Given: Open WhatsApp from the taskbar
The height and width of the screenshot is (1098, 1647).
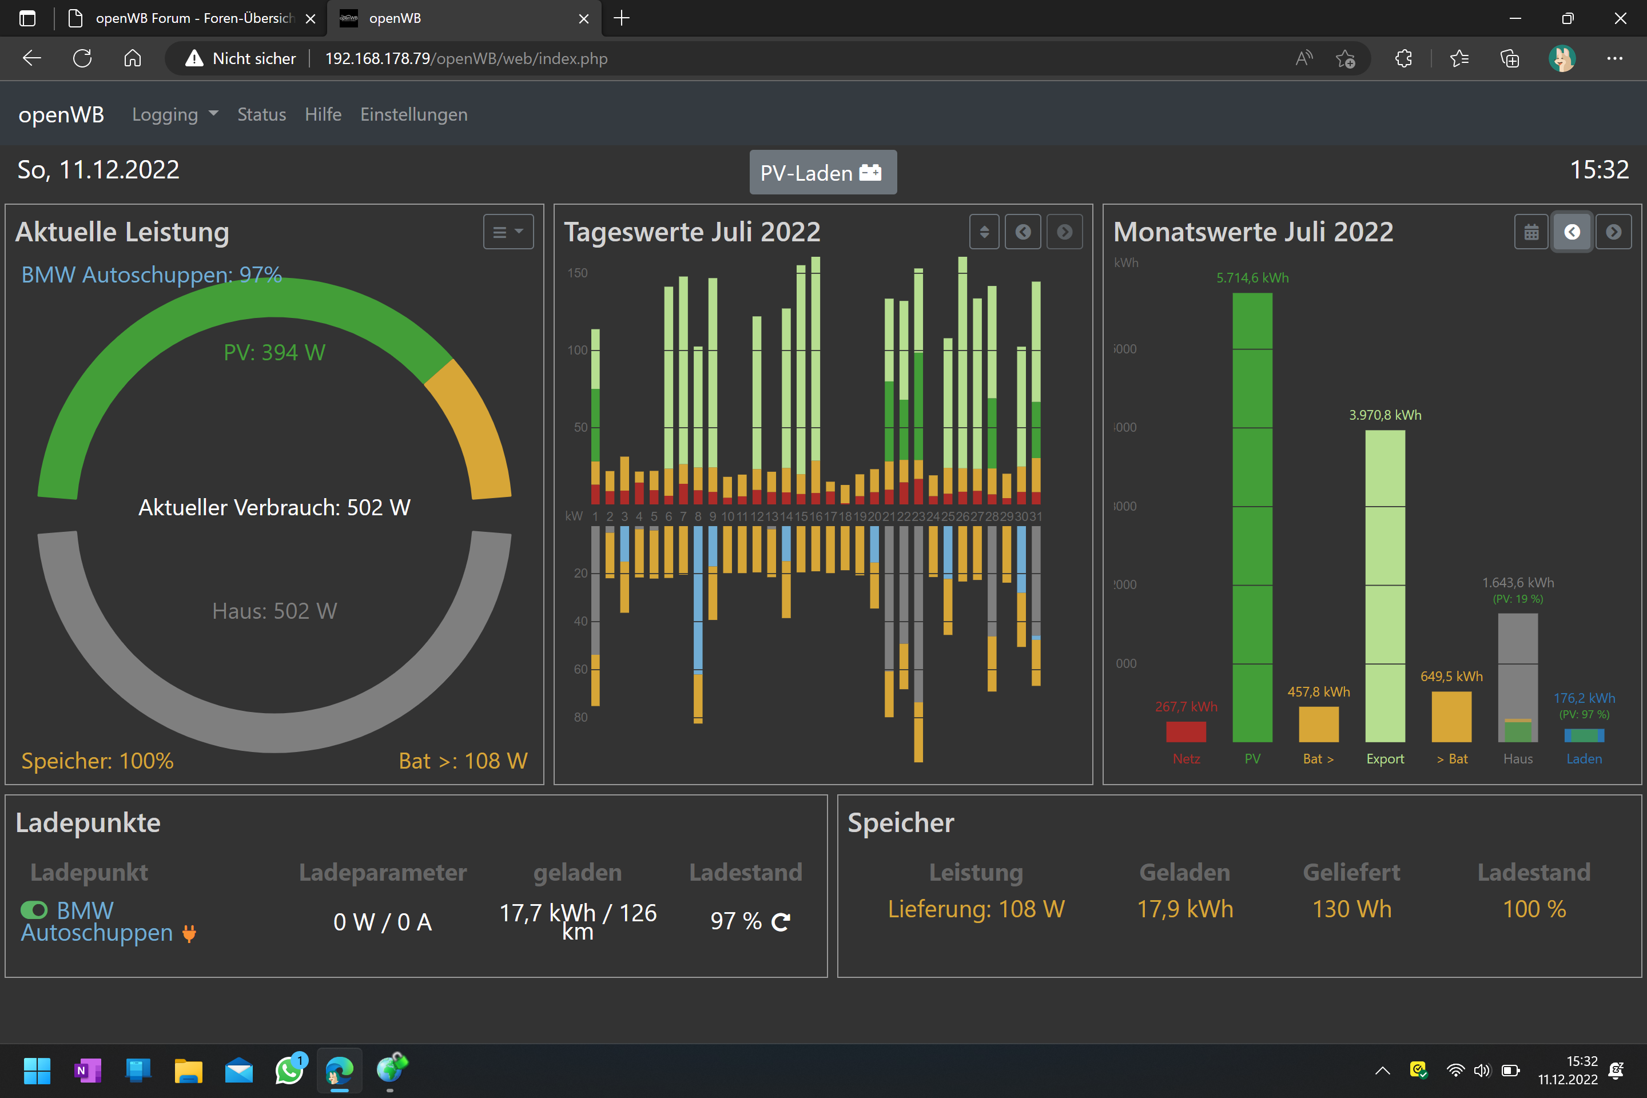Looking at the screenshot, I should click(x=289, y=1070).
